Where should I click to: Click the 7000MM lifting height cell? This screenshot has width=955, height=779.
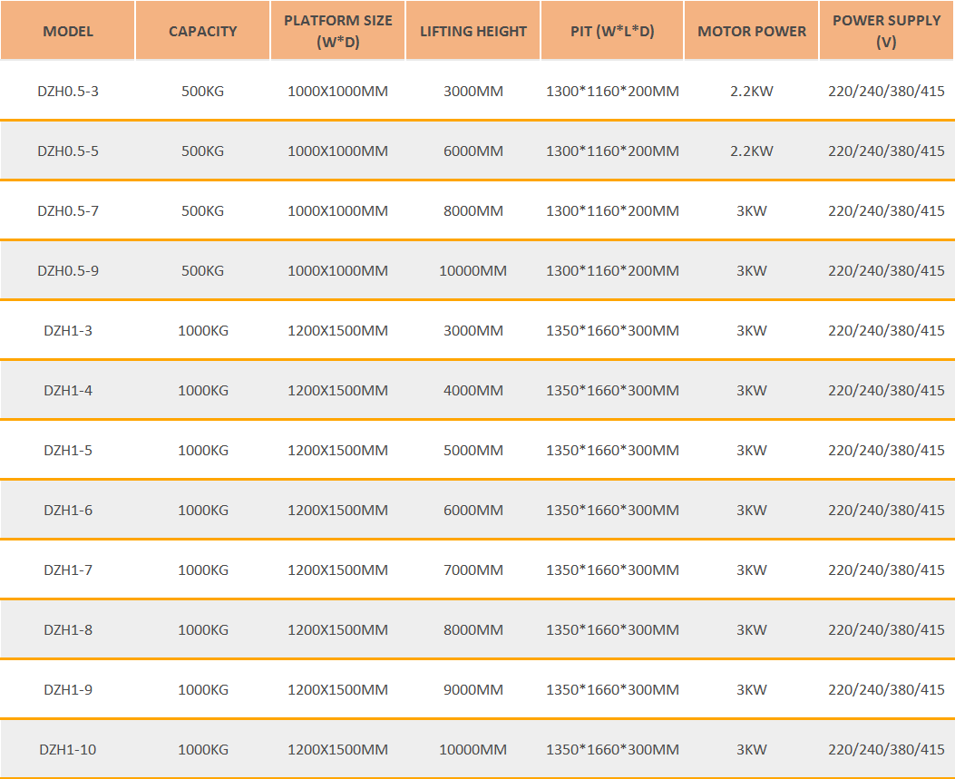point(473,570)
